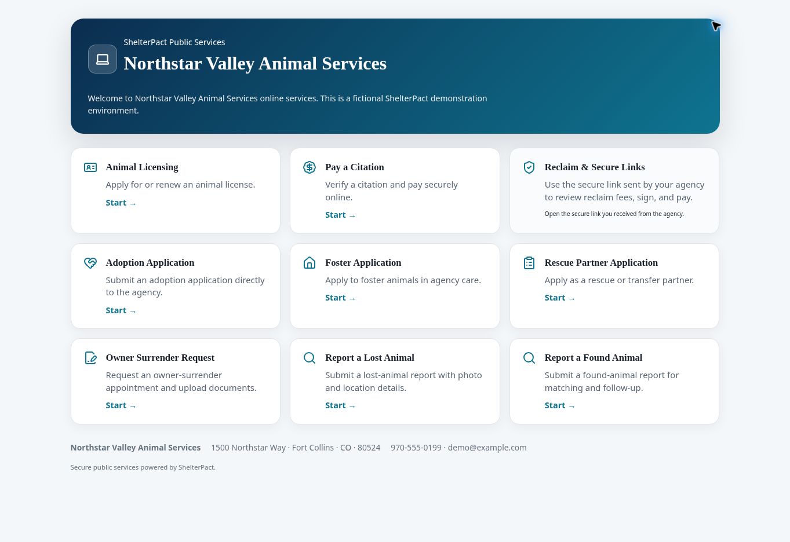Click the Report a Lost Animal title

[370, 358]
